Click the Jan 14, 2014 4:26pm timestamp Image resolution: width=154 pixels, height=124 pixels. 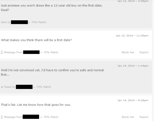[133, 100]
